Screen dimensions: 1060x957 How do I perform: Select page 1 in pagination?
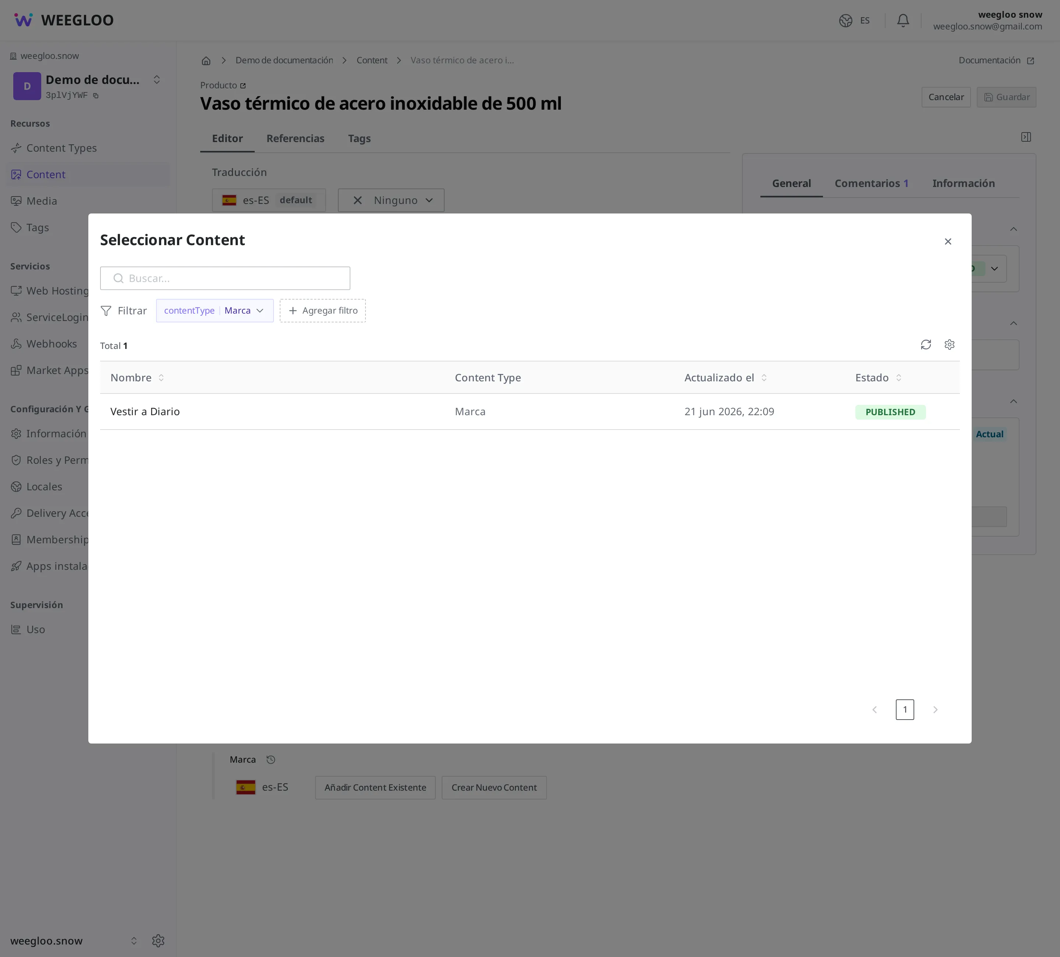(x=904, y=710)
